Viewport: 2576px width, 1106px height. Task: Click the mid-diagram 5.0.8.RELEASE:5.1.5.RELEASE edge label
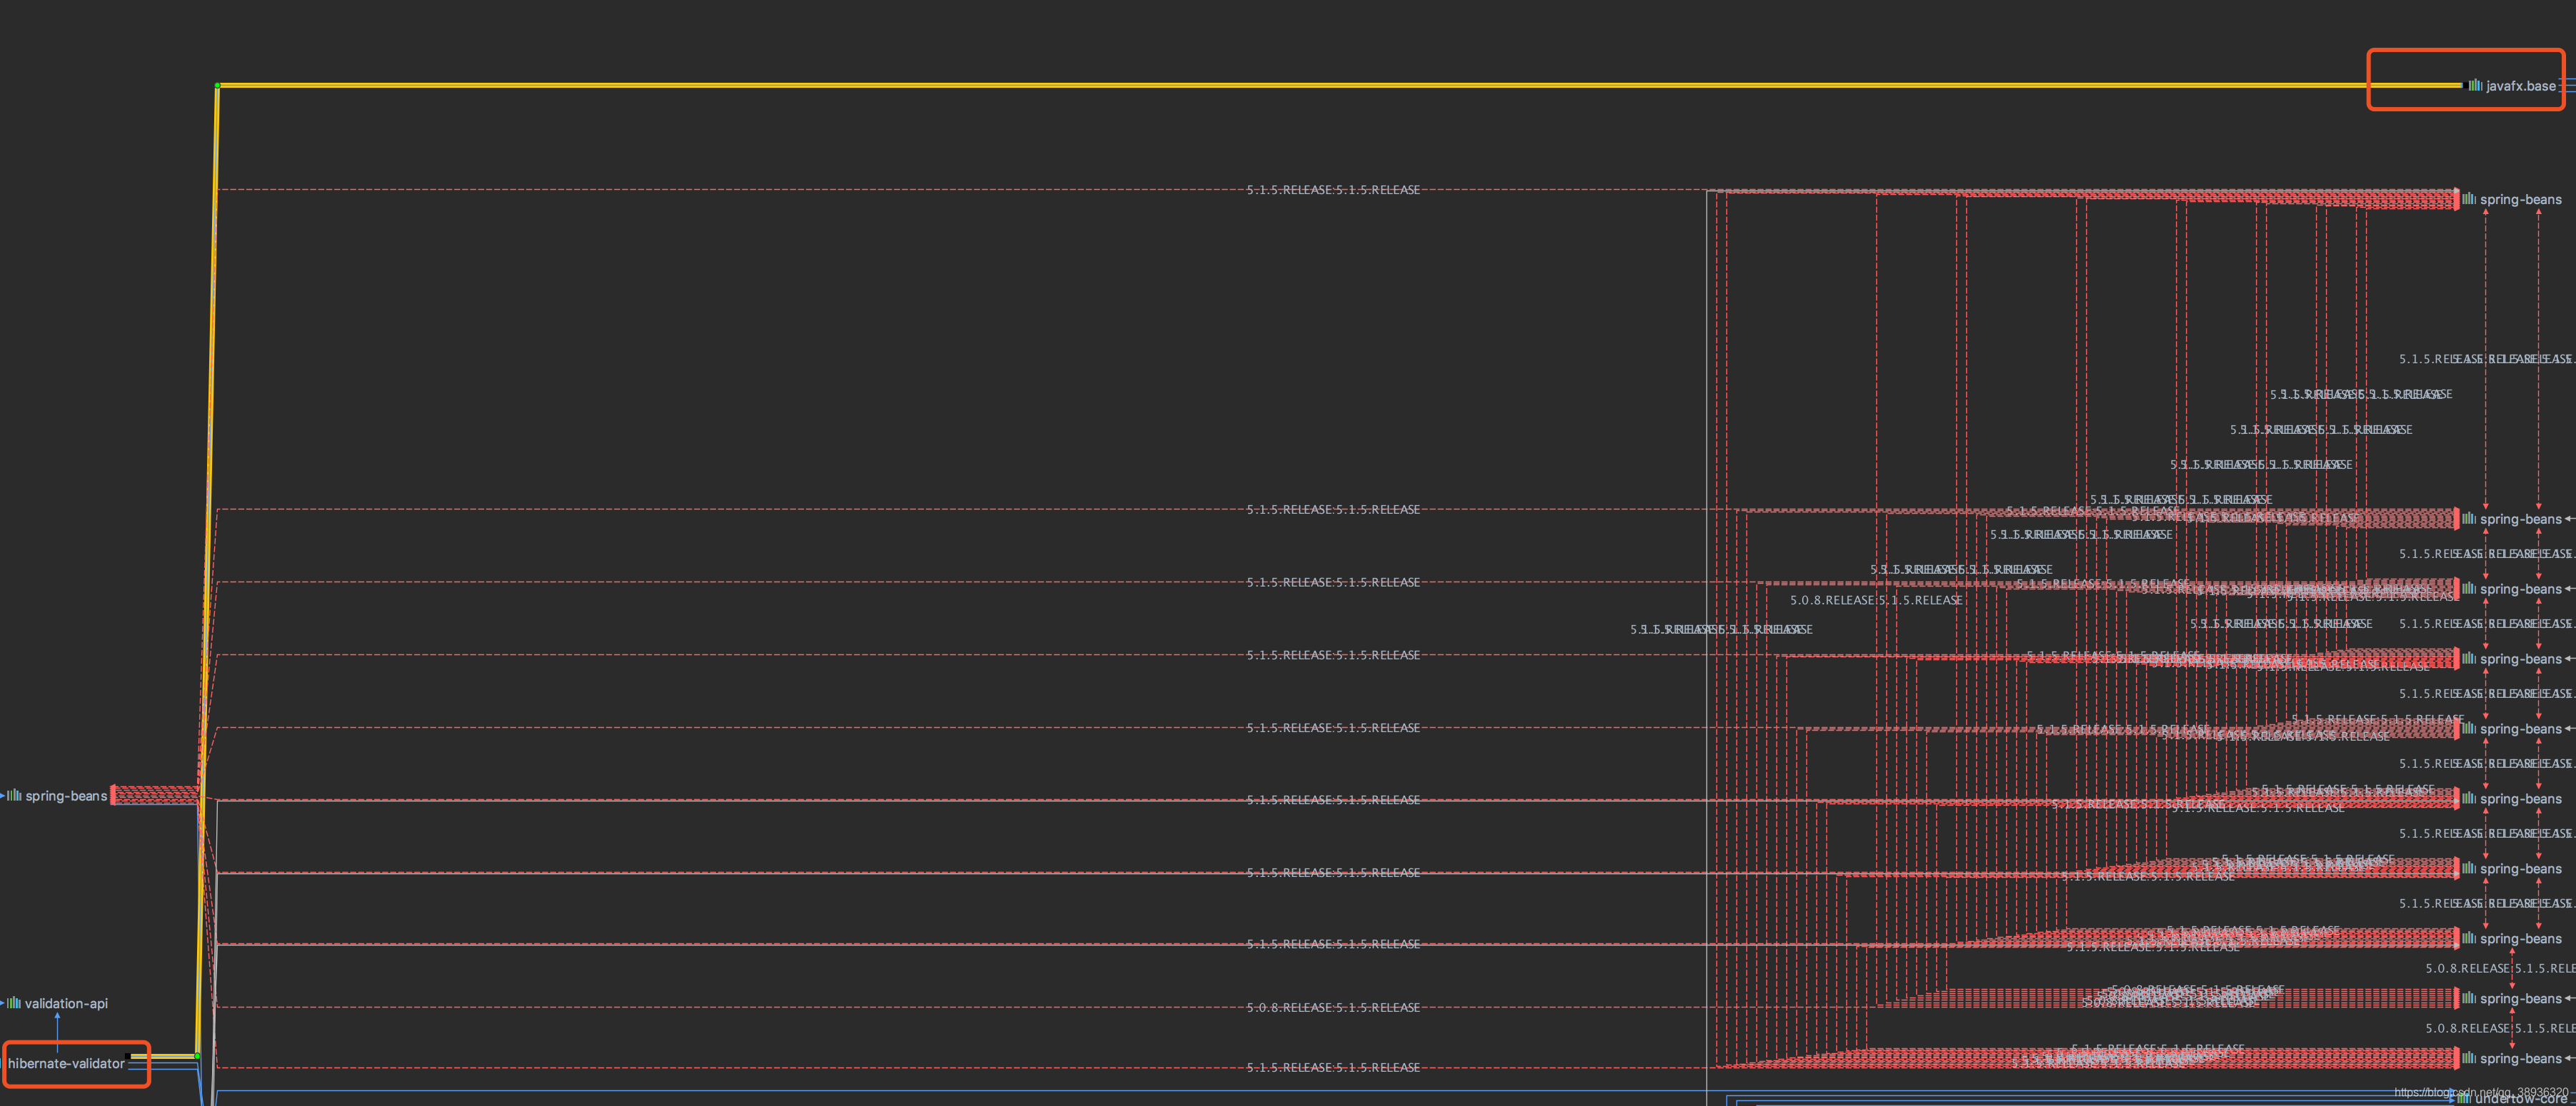coord(1876,601)
